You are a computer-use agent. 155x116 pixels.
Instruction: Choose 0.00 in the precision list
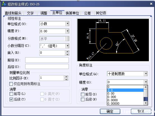pos(125,93)
